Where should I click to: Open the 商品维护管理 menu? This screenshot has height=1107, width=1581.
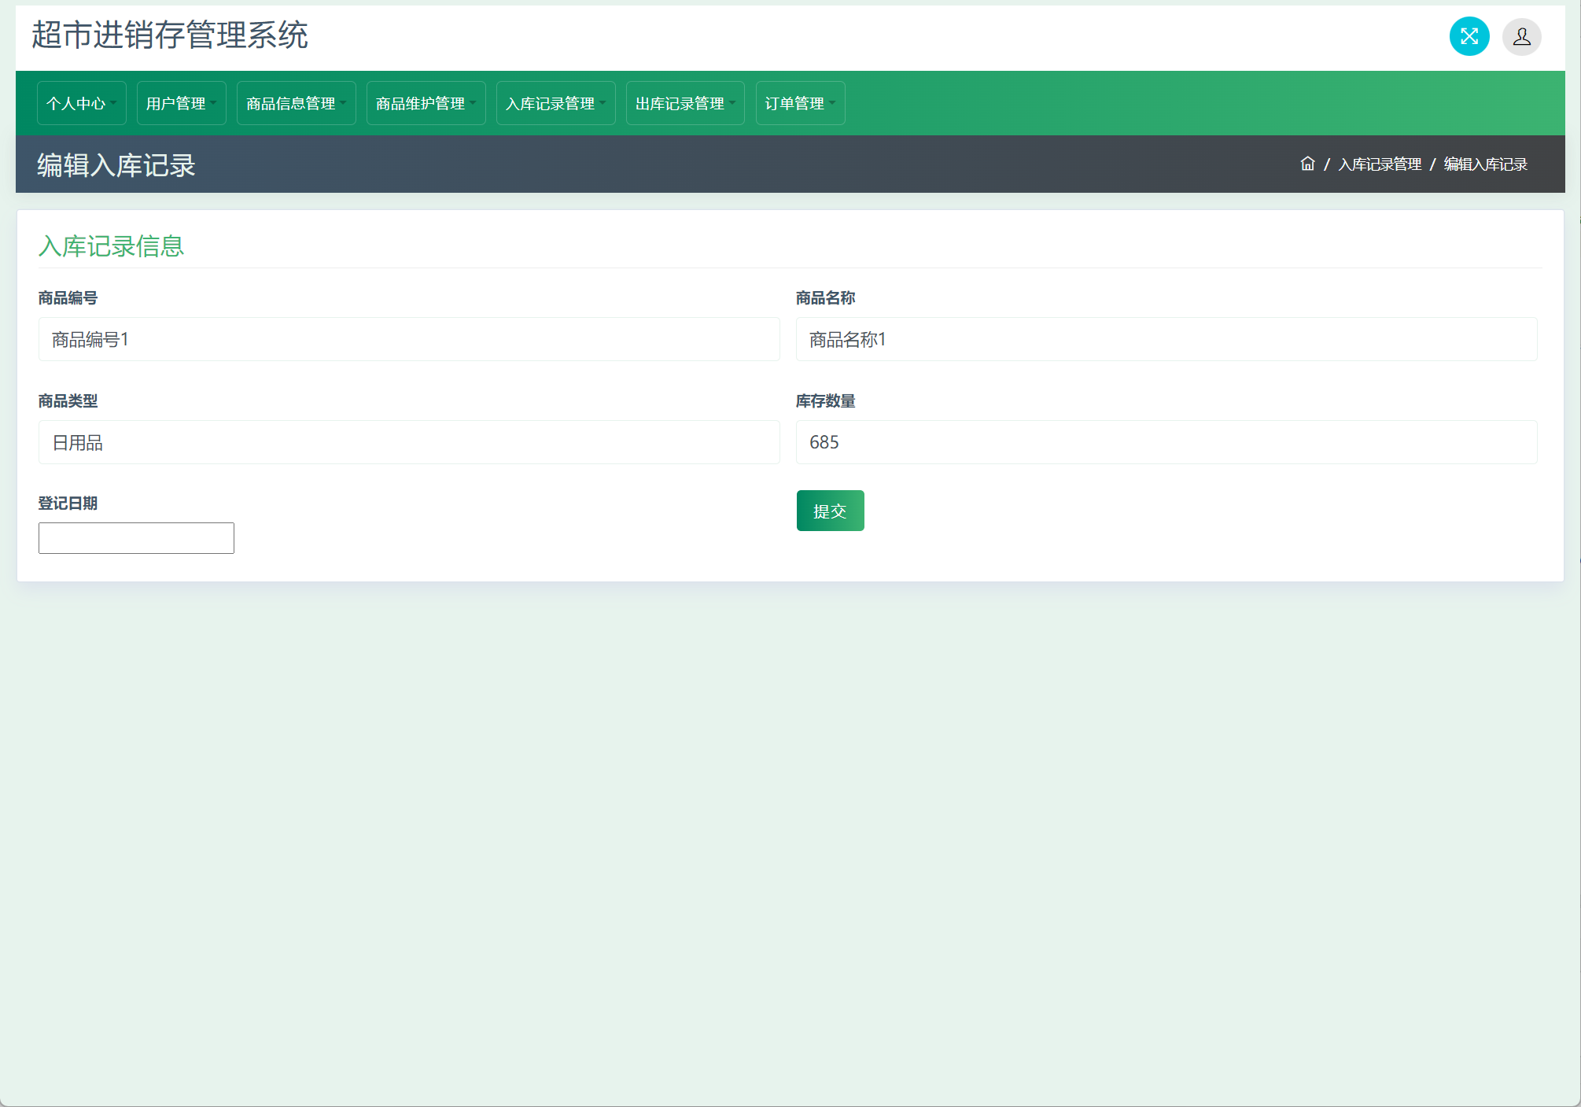pos(426,103)
